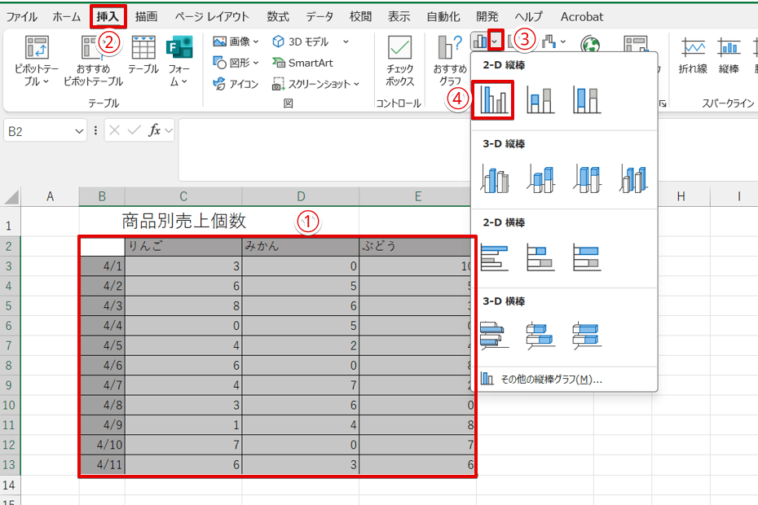Select the 2-D clustered bar chart
The image size is (758, 505).
tap(495, 257)
